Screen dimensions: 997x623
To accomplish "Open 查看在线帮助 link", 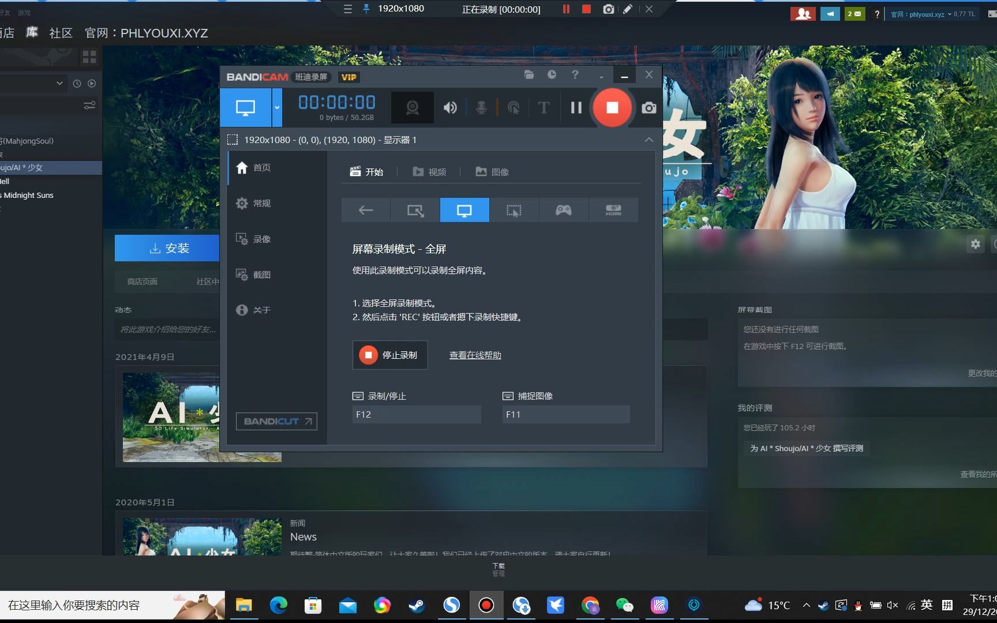I will 474,355.
